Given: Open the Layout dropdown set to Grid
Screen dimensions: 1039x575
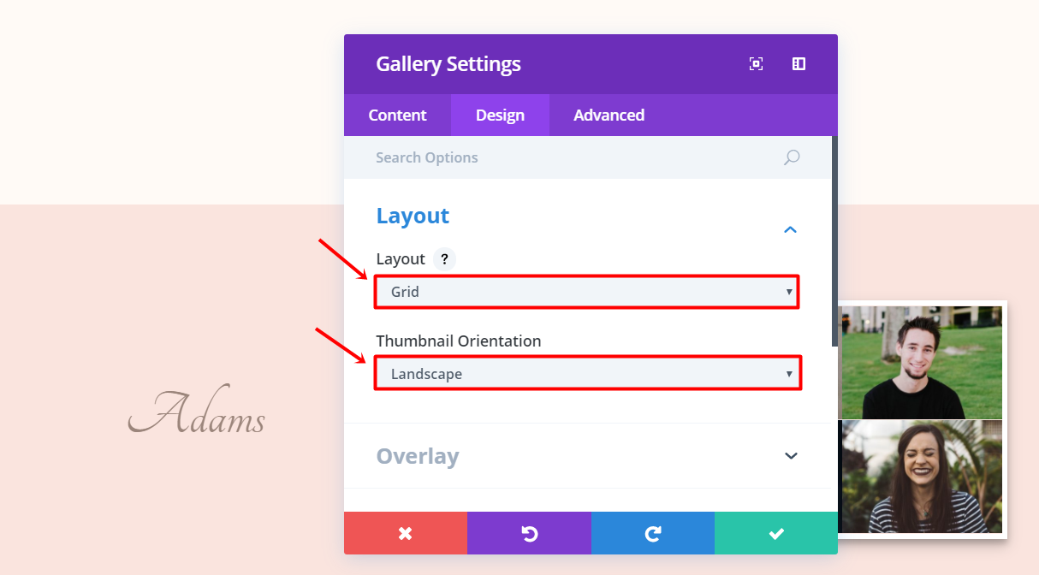Looking at the screenshot, I should pos(586,292).
